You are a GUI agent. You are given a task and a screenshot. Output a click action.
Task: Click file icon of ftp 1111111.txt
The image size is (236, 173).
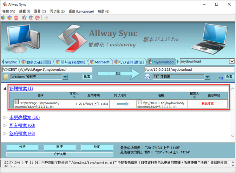(140, 102)
